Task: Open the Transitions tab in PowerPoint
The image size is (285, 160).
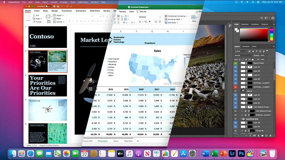Action: tap(67, 11)
